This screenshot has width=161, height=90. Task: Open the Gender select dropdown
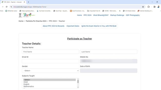point(50,70)
